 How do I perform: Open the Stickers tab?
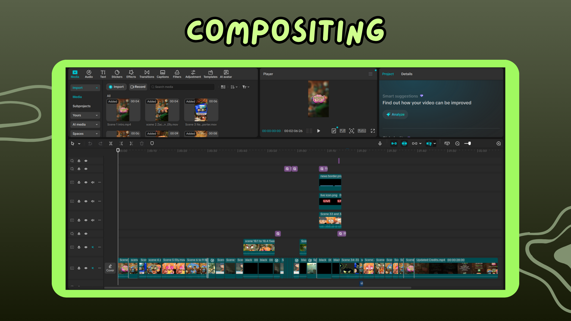click(x=117, y=74)
